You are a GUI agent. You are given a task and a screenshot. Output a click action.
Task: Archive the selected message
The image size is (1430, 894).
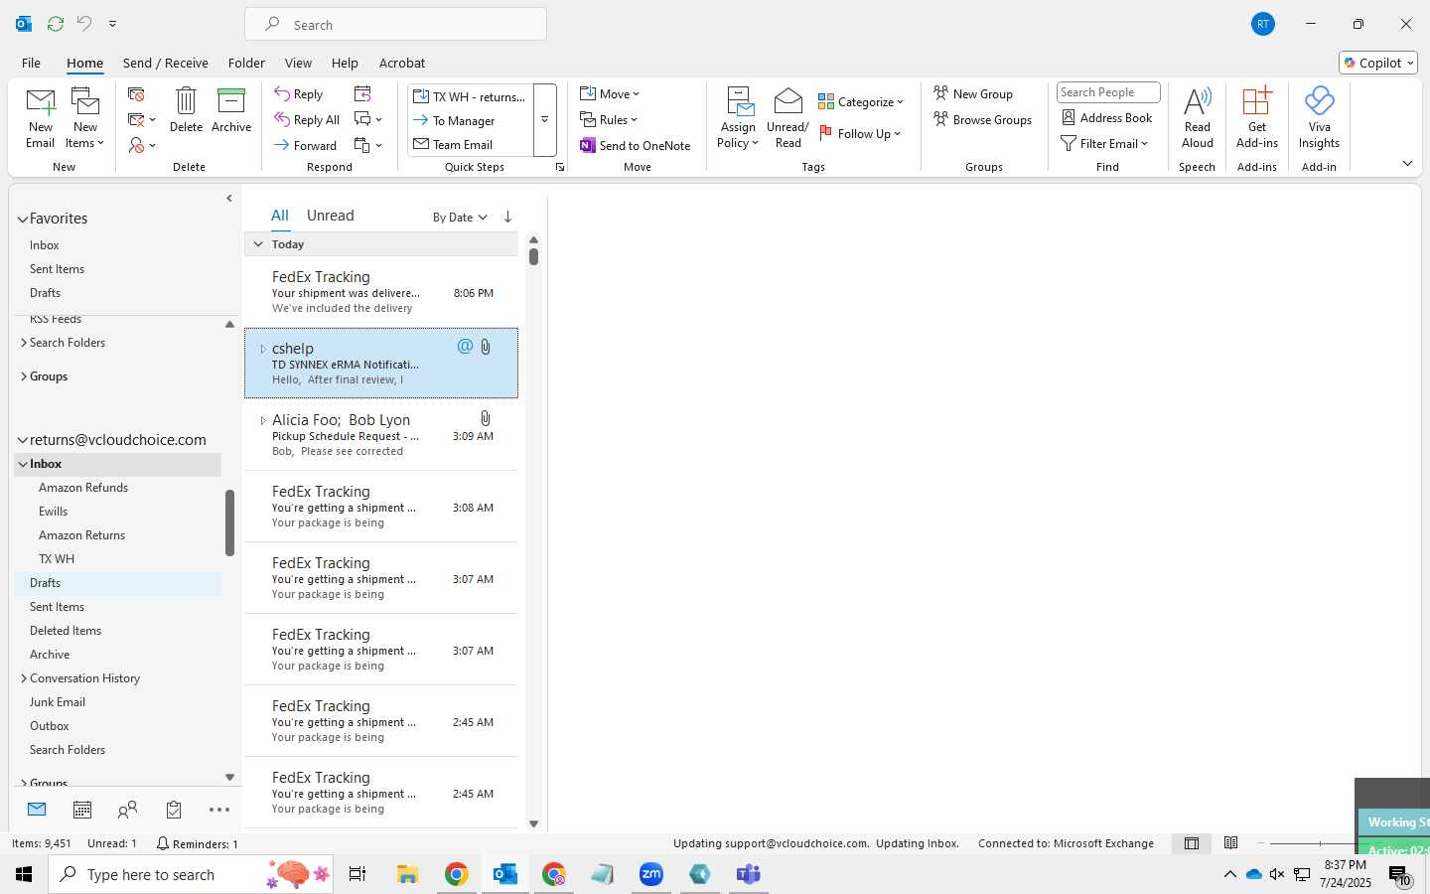pyautogui.click(x=231, y=110)
